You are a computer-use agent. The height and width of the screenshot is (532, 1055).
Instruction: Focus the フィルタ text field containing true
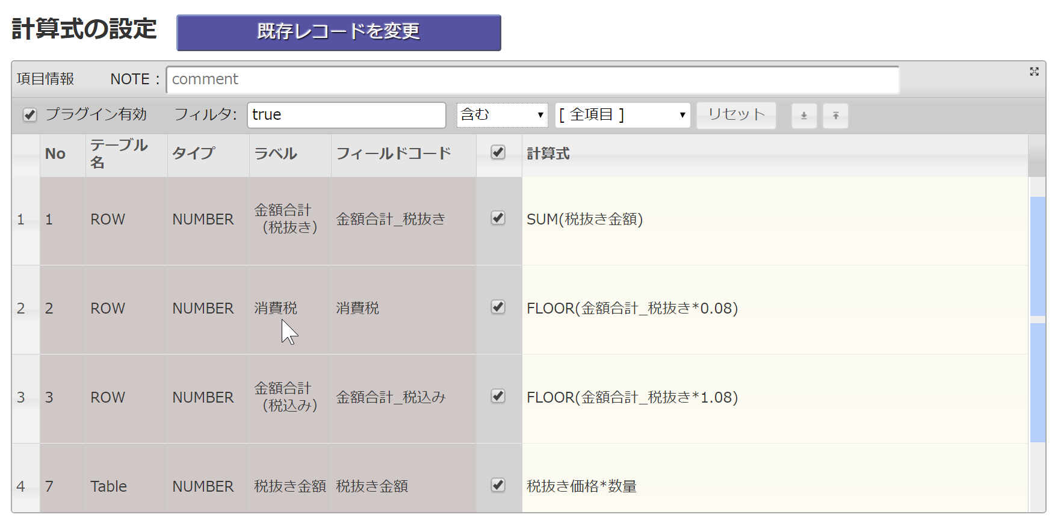pyautogui.click(x=346, y=115)
